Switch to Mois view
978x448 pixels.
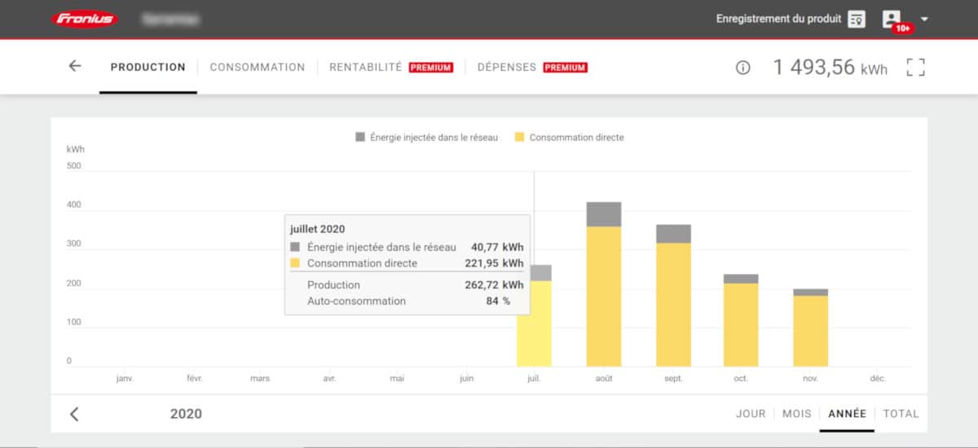coord(796,414)
